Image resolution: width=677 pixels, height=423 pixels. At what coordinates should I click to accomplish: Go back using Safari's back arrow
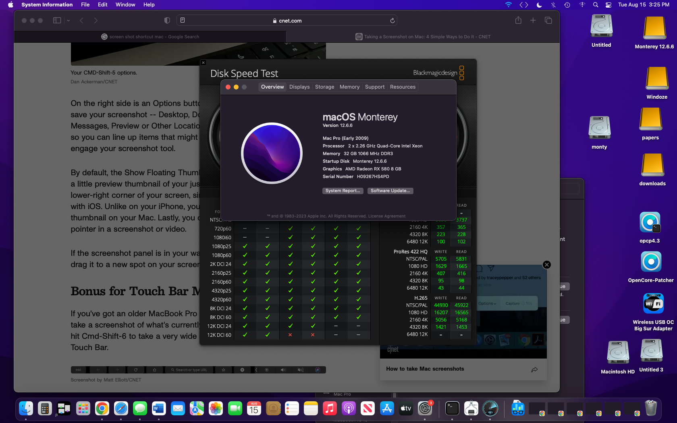coord(82,21)
